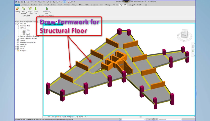Click the ViewCube FRONT face

(x=184, y=35)
